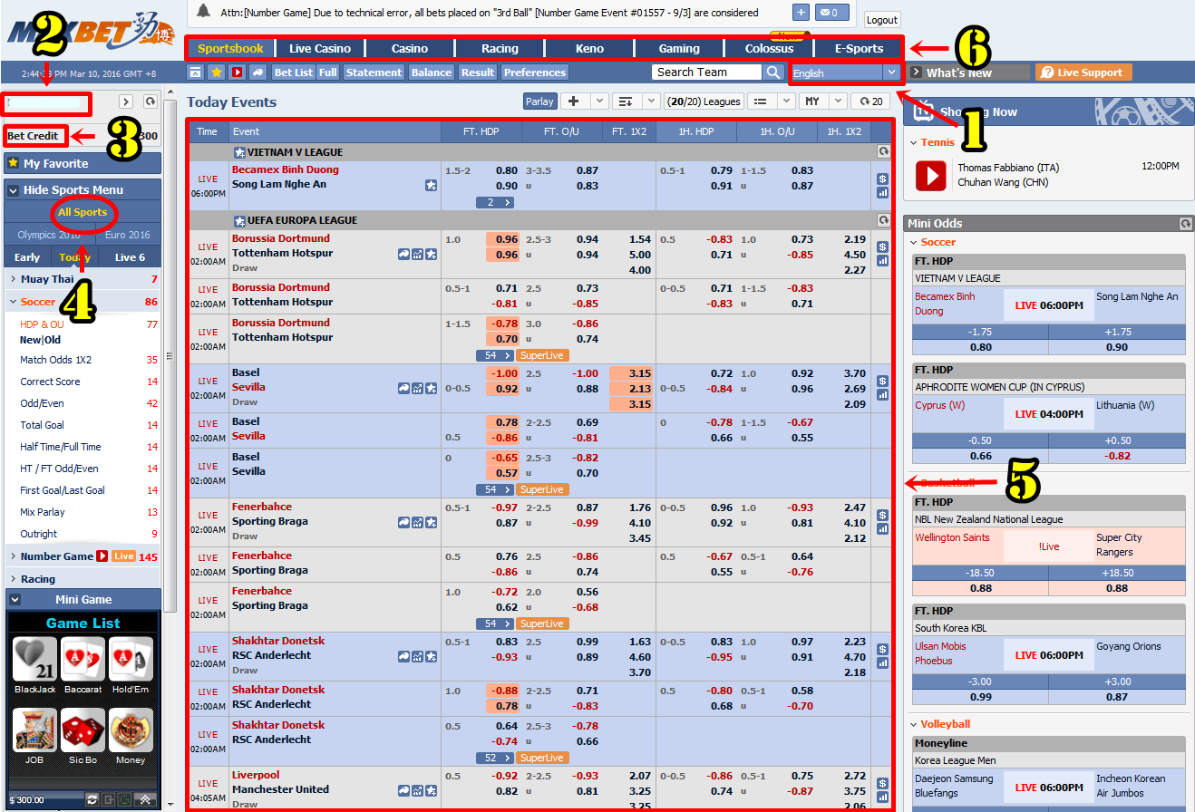
Task: Open the Colossus tab
Action: (x=769, y=48)
